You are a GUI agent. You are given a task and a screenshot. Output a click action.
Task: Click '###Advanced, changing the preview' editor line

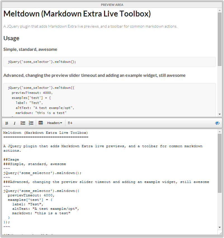[106, 182]
